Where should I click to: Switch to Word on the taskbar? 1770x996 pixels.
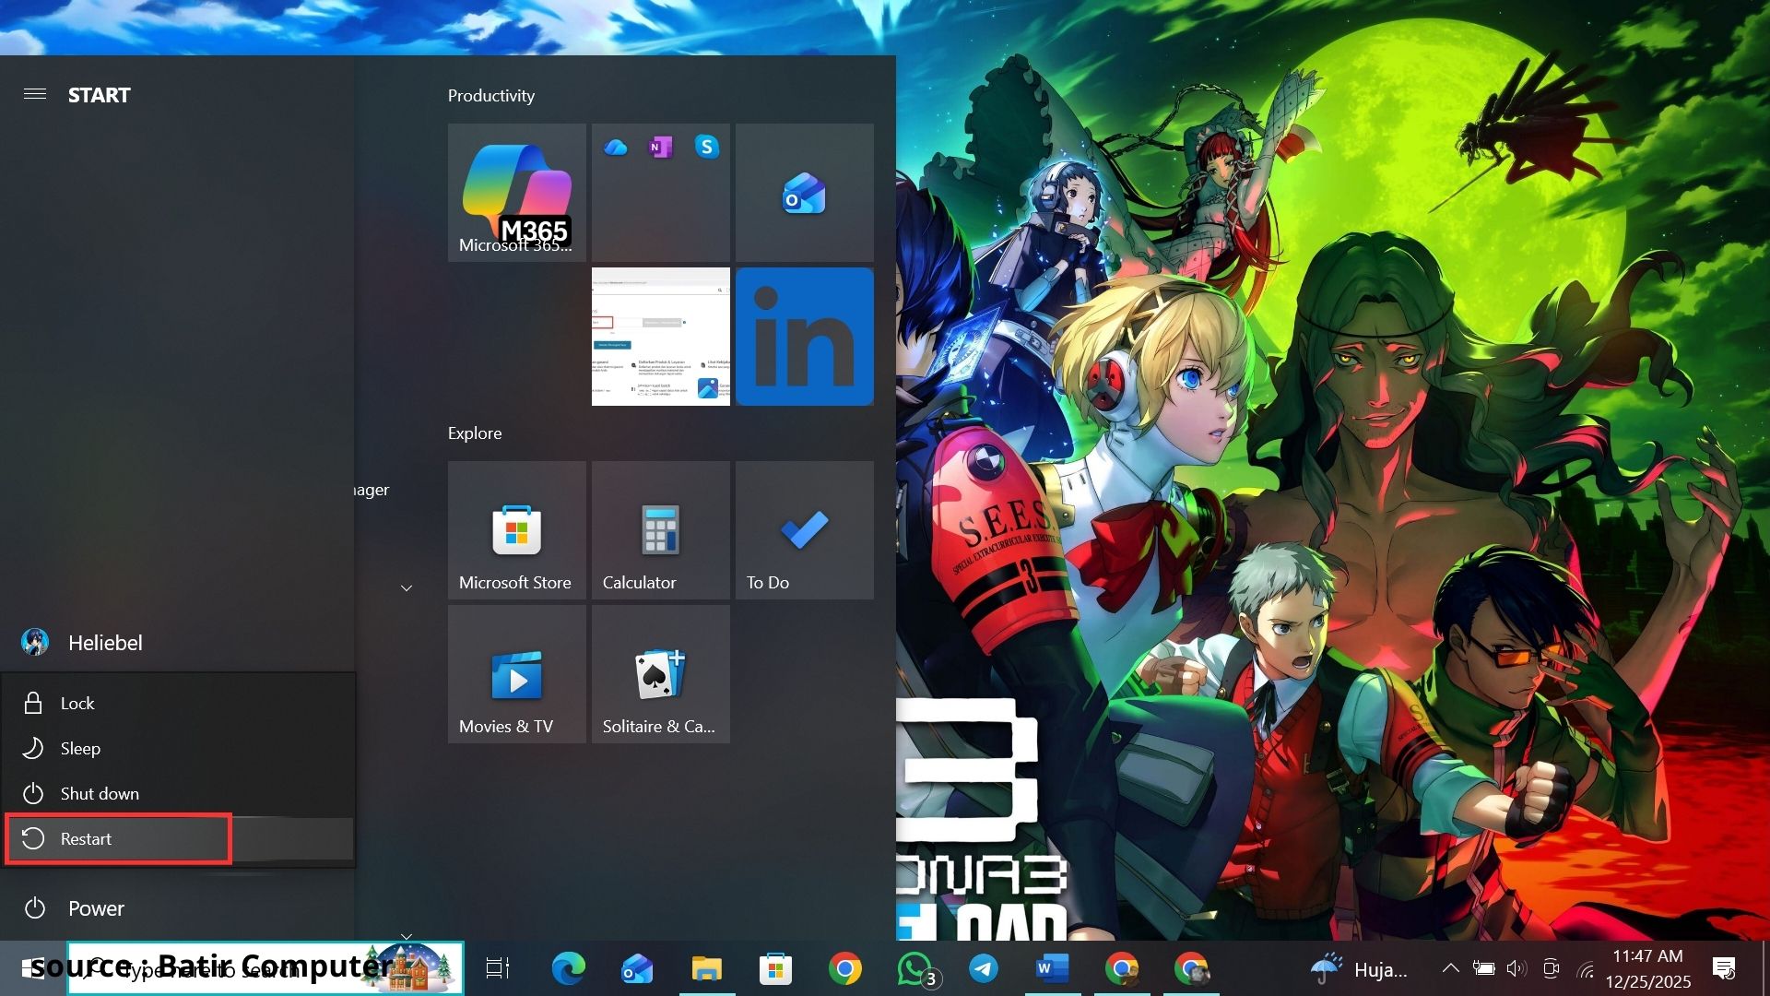pyautogui.click(x=1053, y=968)
